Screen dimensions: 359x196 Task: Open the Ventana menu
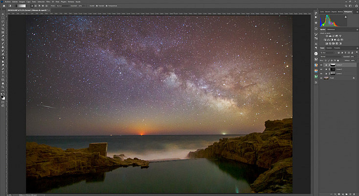70,1
